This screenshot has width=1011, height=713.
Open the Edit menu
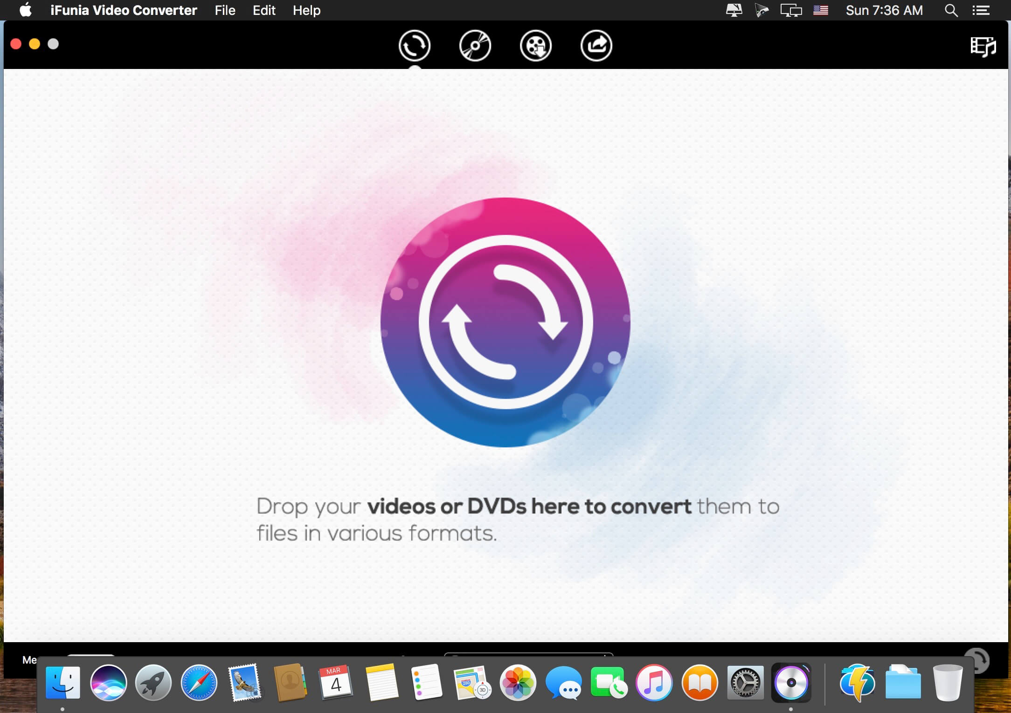[263, 10]
